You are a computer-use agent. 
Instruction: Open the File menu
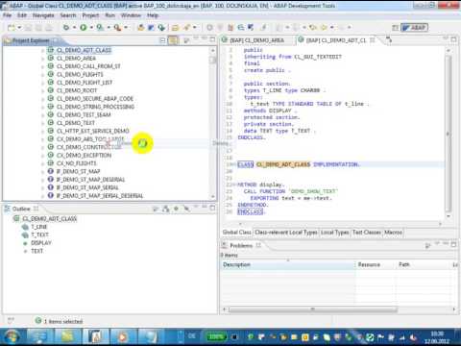tap(7, 15)
